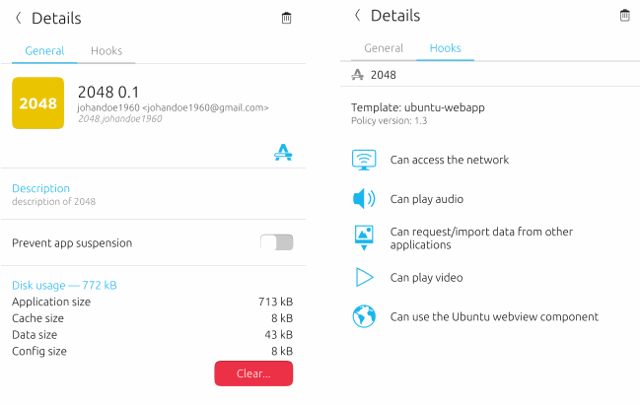This screenshot has height=405, width=640.
Task: Click 'Template: ubuntu-webapp' text
Action: click(418, 107)
